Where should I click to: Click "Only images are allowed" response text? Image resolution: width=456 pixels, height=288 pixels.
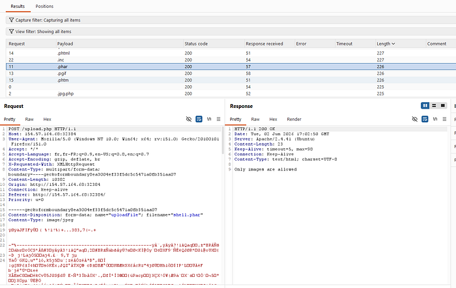click(x=266, y=169)
